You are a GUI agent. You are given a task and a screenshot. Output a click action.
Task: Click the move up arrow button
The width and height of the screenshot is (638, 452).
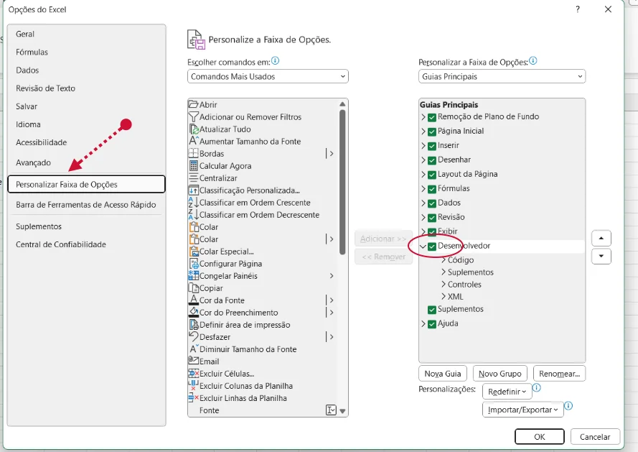pyautogui.click(x=601, y=238)
